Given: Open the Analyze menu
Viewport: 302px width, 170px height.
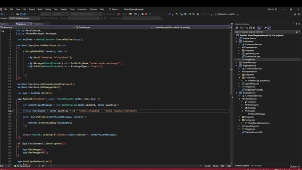Looking at the screenshot, I should pos(64,9).
